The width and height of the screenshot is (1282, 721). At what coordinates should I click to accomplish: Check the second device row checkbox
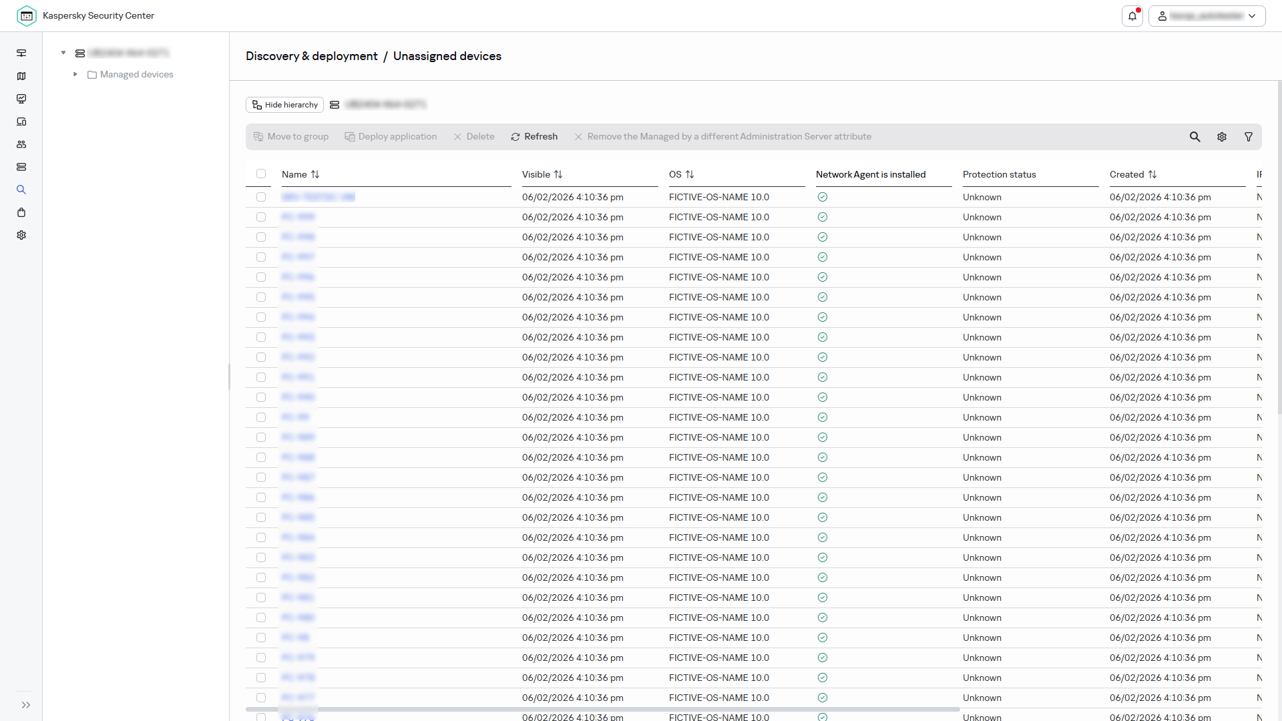261,217
